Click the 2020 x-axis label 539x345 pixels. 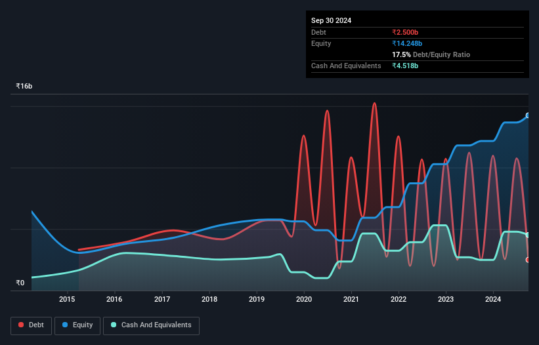click(x=304, y=299)
